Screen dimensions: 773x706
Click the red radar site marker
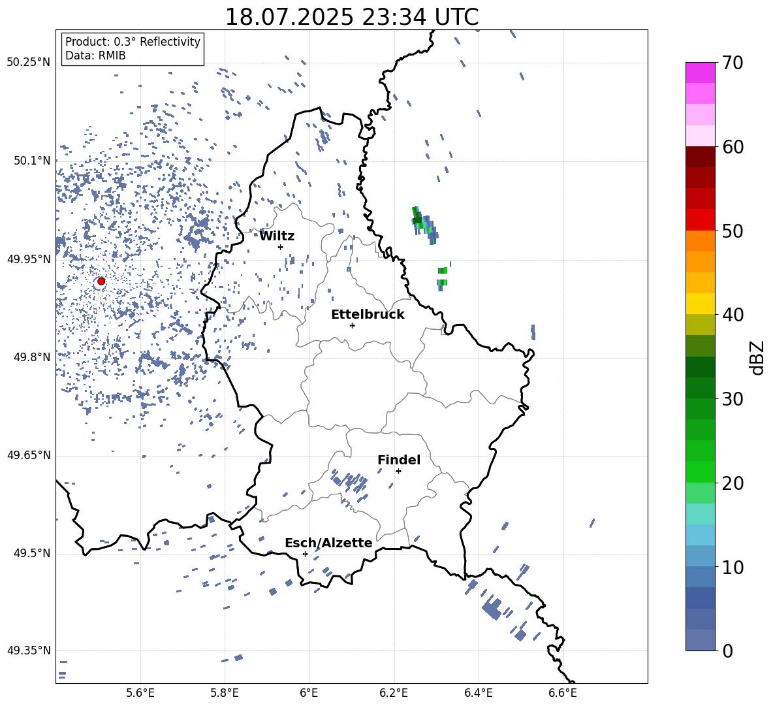[101, 281]
